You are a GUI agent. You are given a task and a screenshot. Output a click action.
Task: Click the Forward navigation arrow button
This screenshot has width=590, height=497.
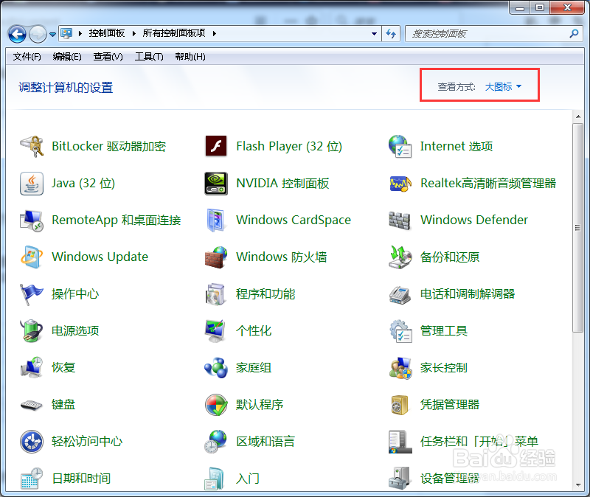pos(38,34)
